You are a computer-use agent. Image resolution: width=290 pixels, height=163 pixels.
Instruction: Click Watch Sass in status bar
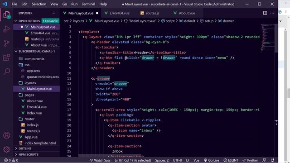pyautogui.click(x=100, y=160)
